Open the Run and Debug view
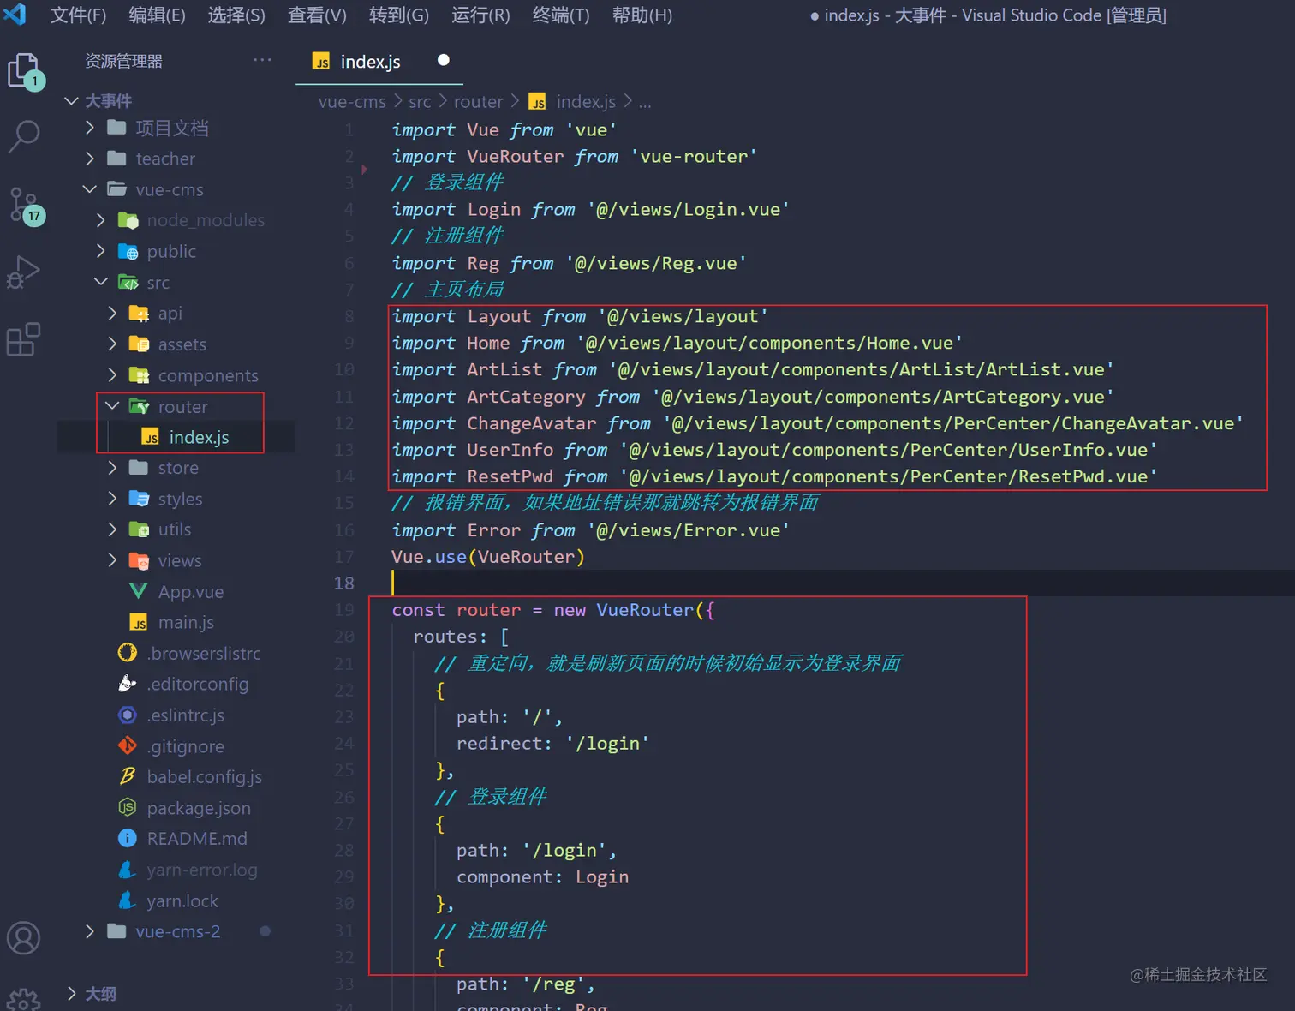Screen dimensions: 1295x1011 [23, 272]
